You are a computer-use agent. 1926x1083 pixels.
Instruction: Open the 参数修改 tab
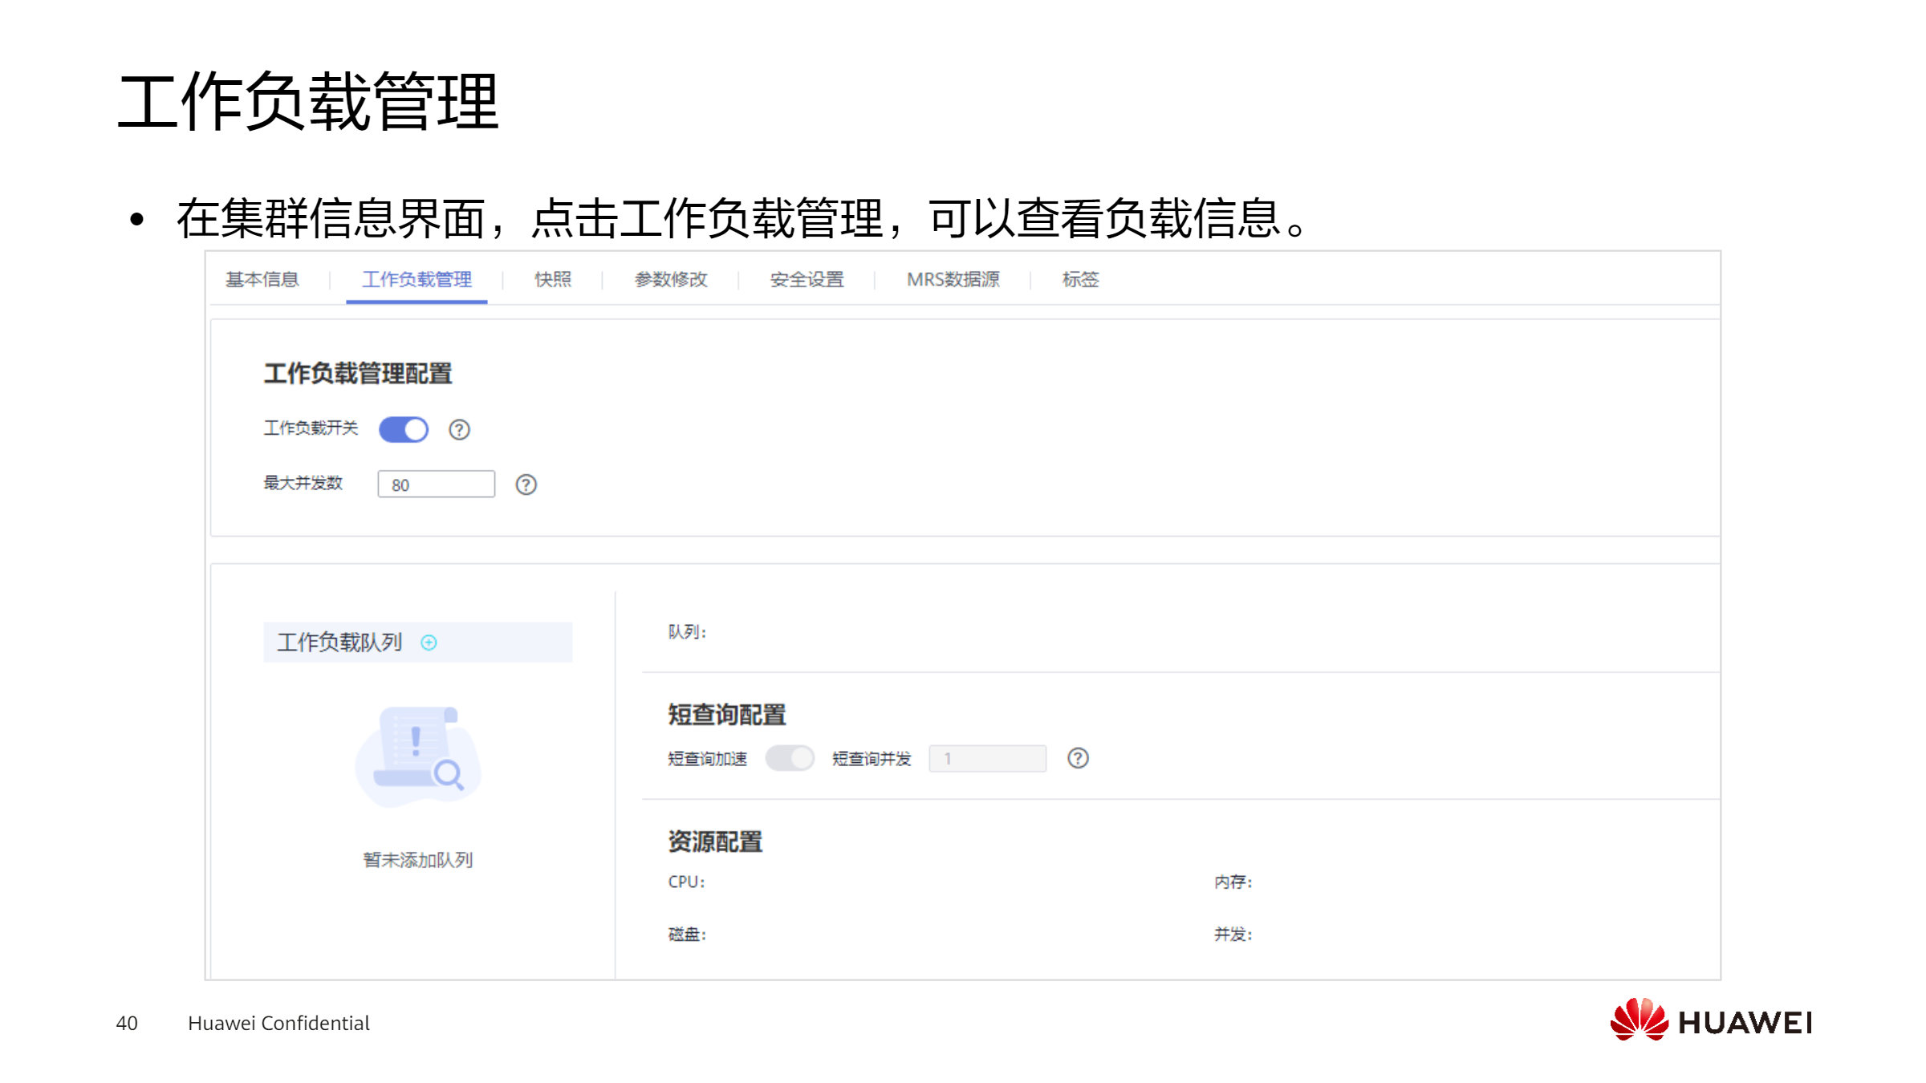(671, 279)
